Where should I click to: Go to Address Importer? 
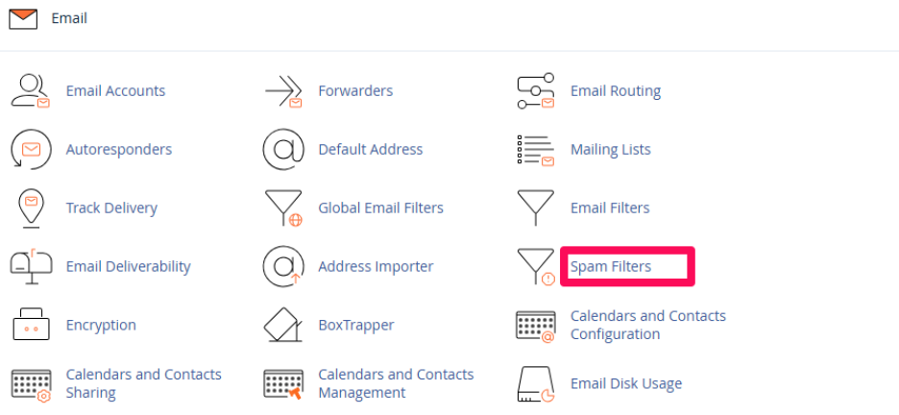coord(376,266)
